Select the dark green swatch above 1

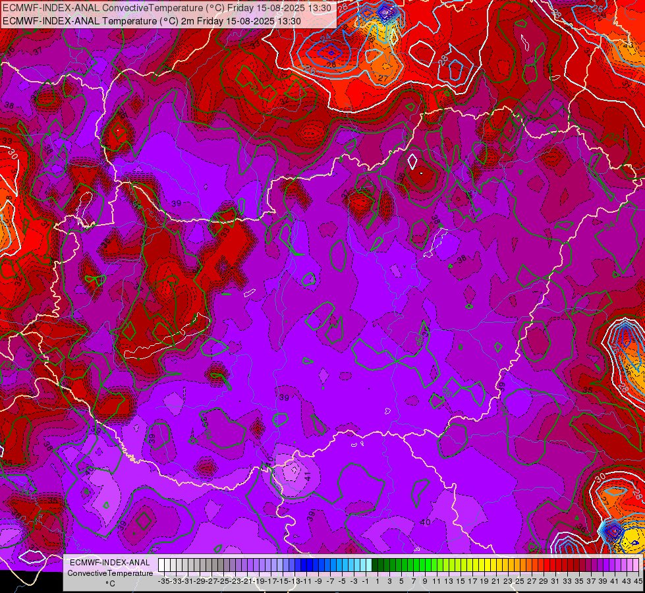pyautogui.click(x=375, y=565)
